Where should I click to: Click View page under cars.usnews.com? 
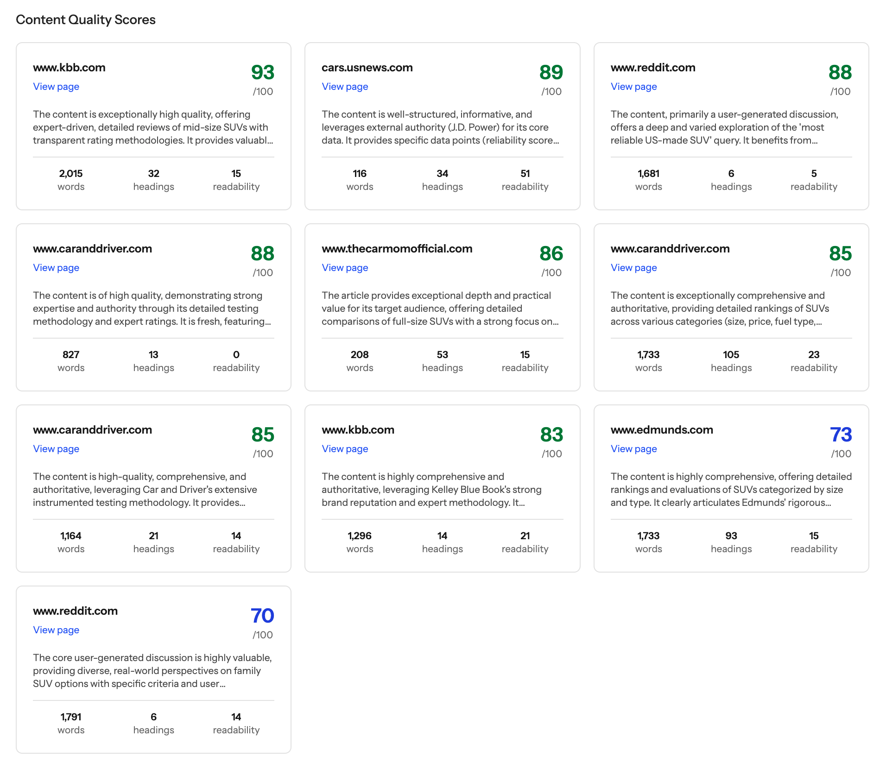pos(345,87)
